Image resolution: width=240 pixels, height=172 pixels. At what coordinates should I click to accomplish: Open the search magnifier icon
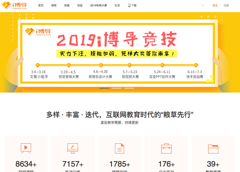tap(203, 6)
